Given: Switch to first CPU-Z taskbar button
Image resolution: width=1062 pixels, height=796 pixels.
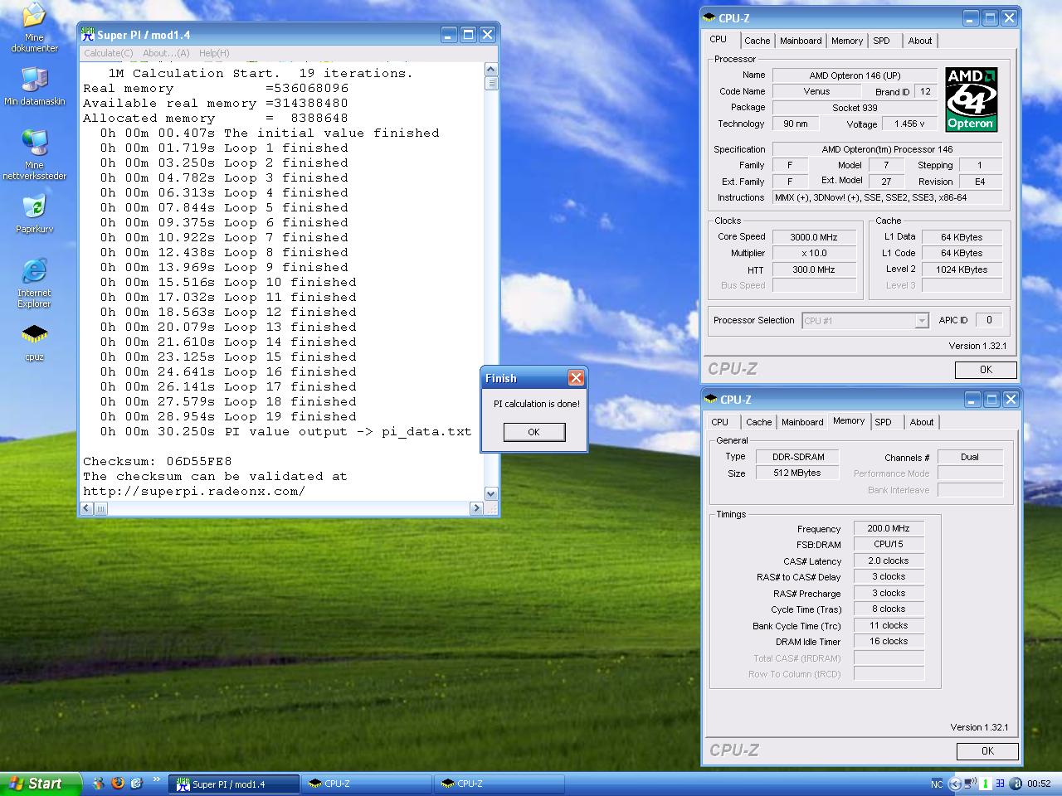Looking at the screenshot, I should (x=367, y=784).
